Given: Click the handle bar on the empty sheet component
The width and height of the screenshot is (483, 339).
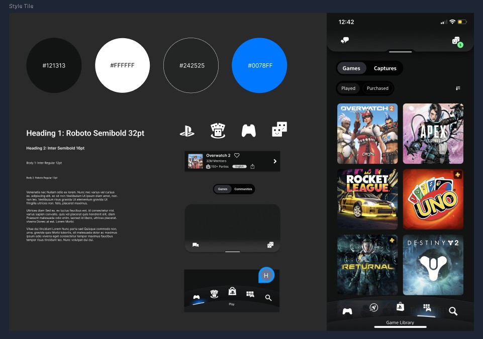Looking at the screenshot, I should [233, 252].
